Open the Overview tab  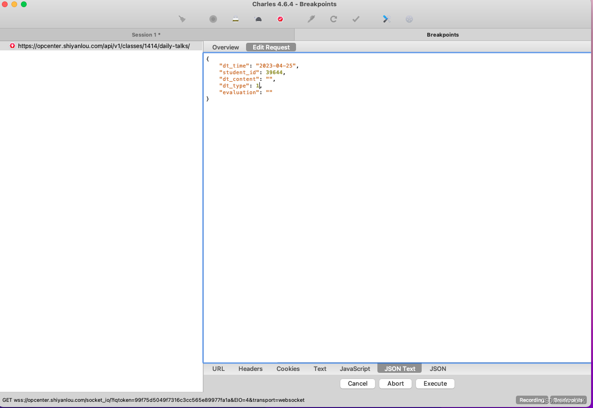[x=226, y=47]
